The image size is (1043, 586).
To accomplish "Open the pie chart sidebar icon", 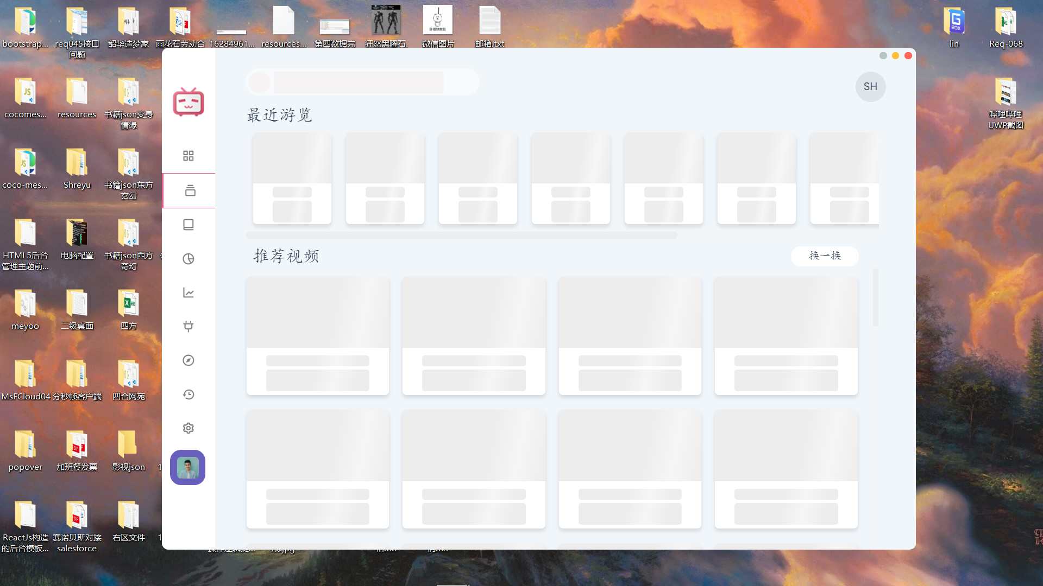I will click(189, 259).
